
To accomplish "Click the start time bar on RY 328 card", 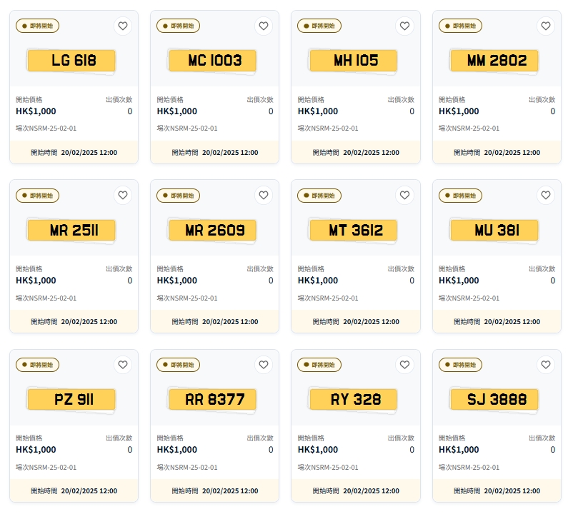I will [x=355, y=490].
